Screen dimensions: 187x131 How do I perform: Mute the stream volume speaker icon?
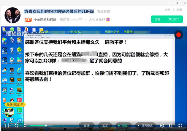26,126
